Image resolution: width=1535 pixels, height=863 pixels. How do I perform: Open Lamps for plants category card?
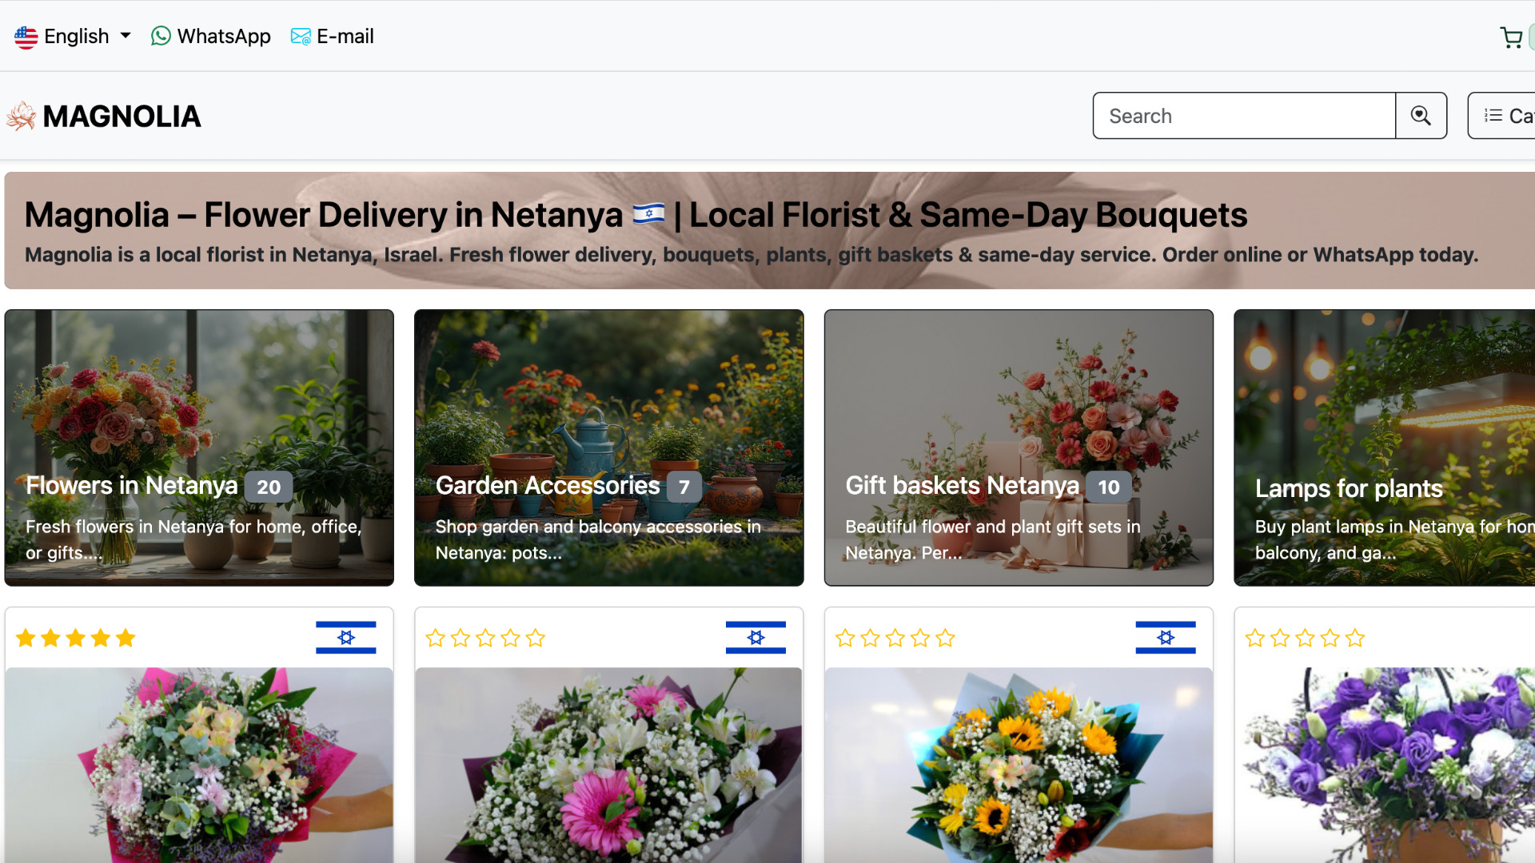tap(1385, 447)
